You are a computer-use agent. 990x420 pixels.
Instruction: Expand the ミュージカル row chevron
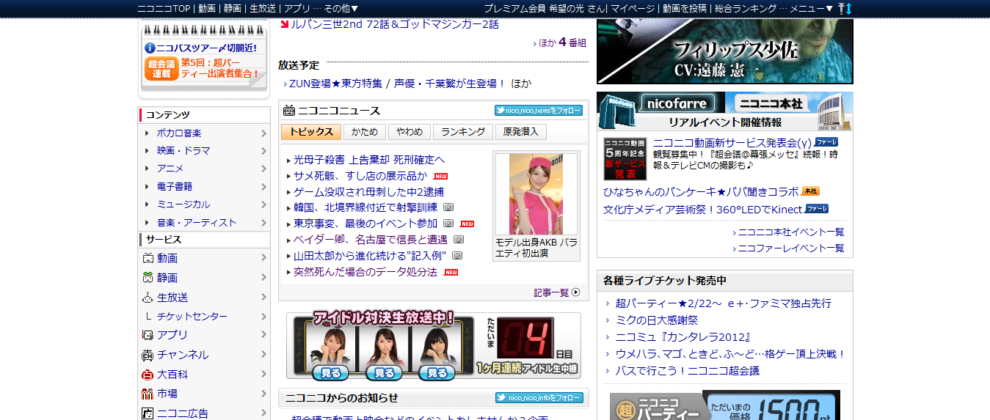263,205
